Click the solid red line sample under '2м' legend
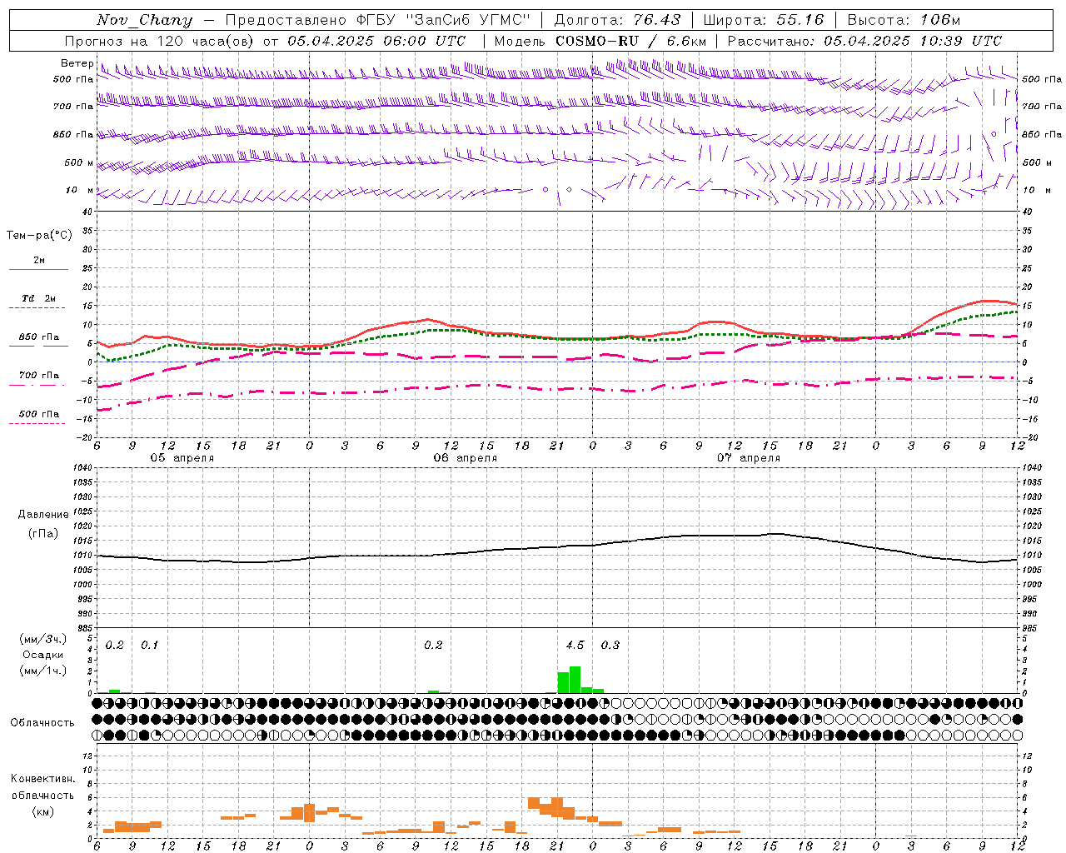The width and height of the screenshot is (1066, 853). [38, 270]
